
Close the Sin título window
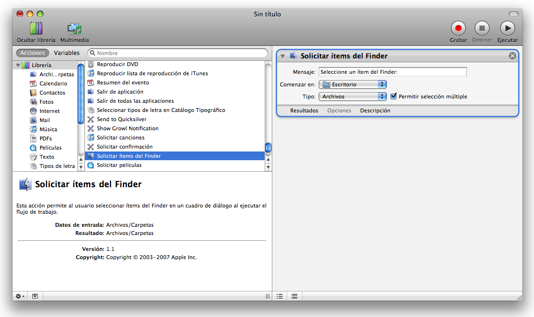[x=20, y=14]
